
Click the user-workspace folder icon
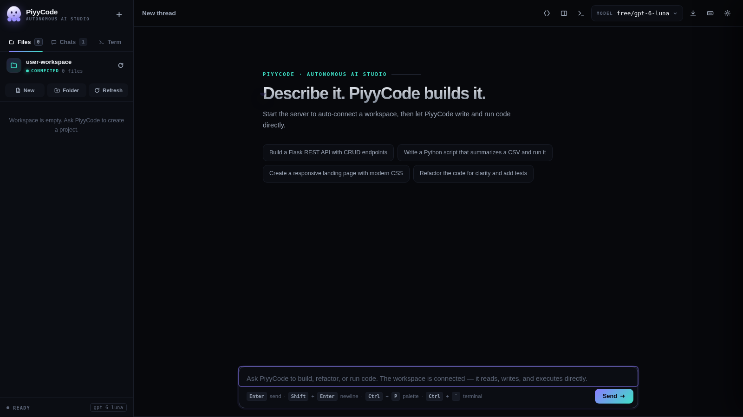[14, 65]
